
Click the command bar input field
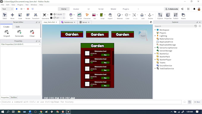point(91,102)
